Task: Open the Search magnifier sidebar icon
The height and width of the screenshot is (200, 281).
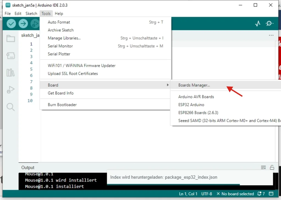Action: (11, 107)
